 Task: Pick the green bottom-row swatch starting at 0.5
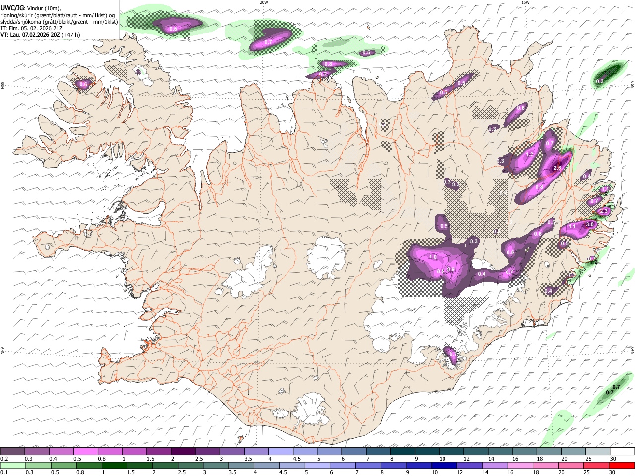[63, 466]
